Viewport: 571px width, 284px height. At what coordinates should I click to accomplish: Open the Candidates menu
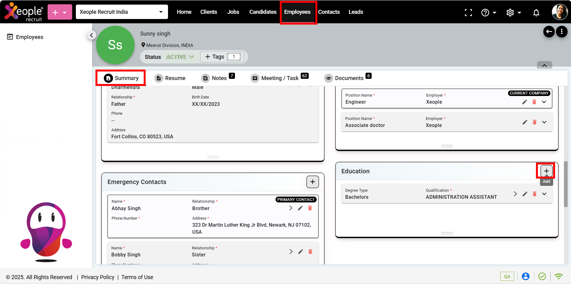coord(263,12)
